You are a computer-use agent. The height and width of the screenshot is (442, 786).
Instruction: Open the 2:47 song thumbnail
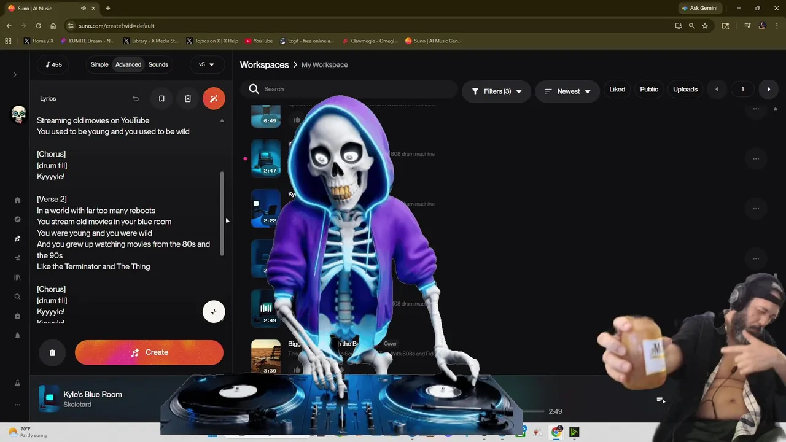[x=266, y=158]
